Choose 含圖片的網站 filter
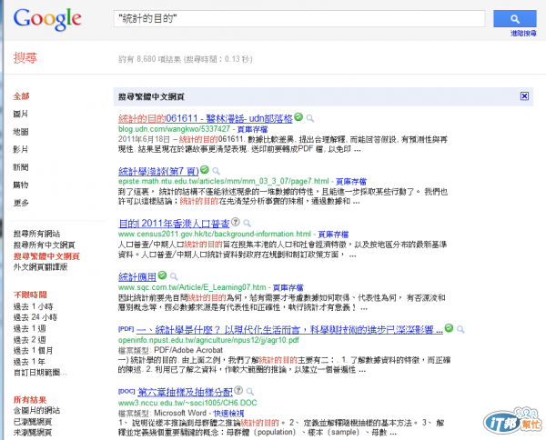The image size is (546, 440). coord(36,411)
